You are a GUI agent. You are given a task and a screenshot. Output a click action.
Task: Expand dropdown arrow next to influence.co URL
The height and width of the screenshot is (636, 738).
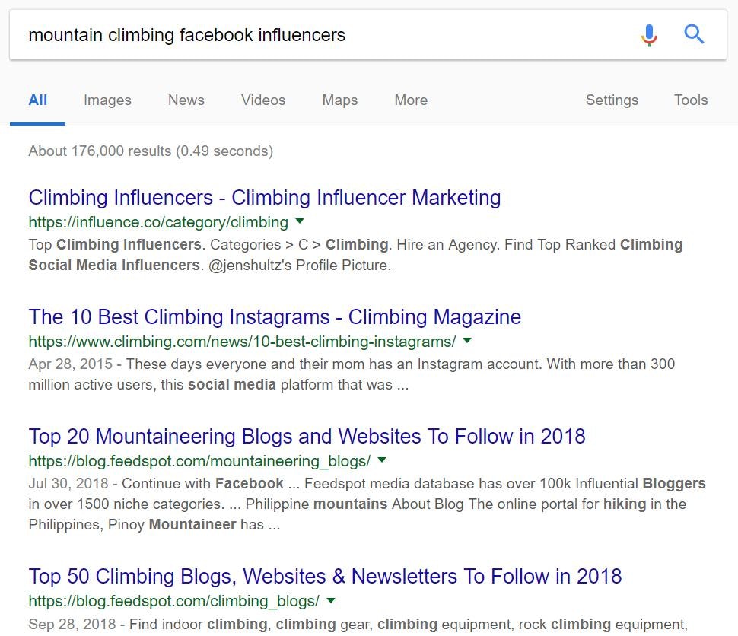coord(300,221)
